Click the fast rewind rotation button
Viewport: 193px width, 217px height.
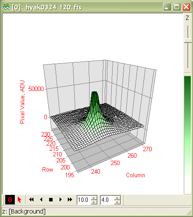[31, 200]
